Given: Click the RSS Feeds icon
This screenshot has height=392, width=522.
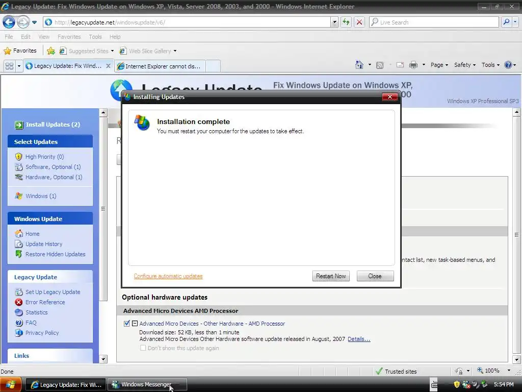Looking at the screenshot, I should [x=380, y=65].
